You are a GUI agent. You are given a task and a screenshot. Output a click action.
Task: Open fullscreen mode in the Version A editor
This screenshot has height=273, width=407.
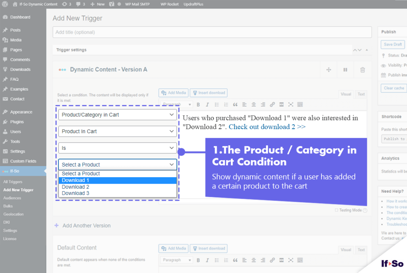[291, 105]
